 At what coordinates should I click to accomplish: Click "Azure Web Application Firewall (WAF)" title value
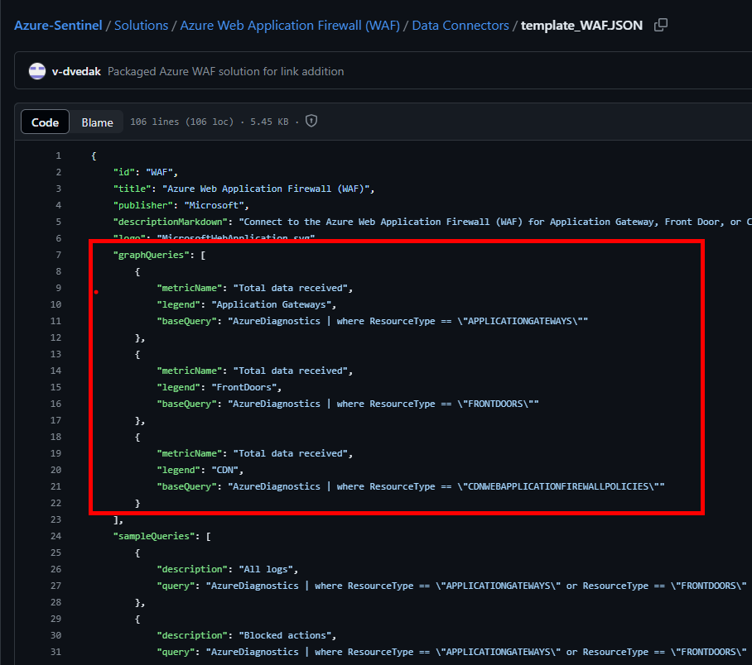pyautogui.click(x=265, y=189)
